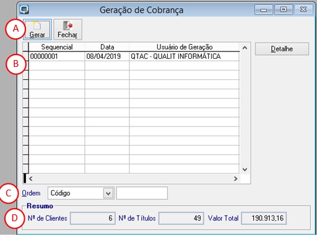Click the grid scroll up arrow

pyautogui.click(x=245, y=48)
